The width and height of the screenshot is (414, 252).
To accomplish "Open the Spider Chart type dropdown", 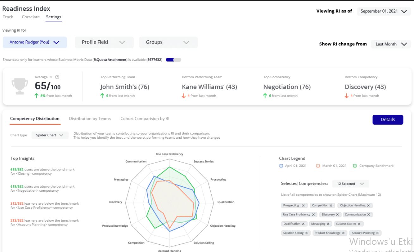I will tap(50, 135).
